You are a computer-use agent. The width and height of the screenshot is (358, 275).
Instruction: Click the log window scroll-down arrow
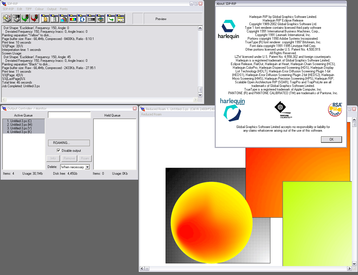(200, 95)
